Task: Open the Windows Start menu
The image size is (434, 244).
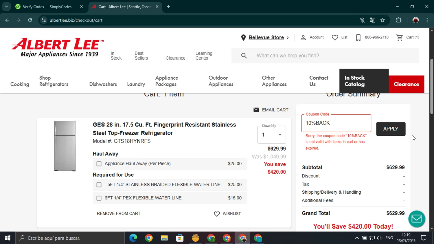Action: [x=8, y=238]
